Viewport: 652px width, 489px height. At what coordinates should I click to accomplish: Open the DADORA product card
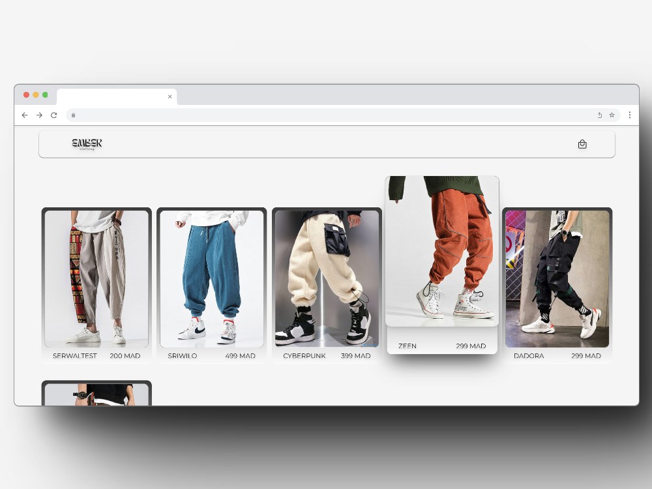point(557,279)
